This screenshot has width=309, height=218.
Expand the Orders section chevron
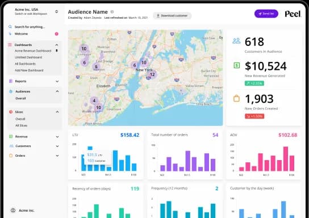[57, 156]
